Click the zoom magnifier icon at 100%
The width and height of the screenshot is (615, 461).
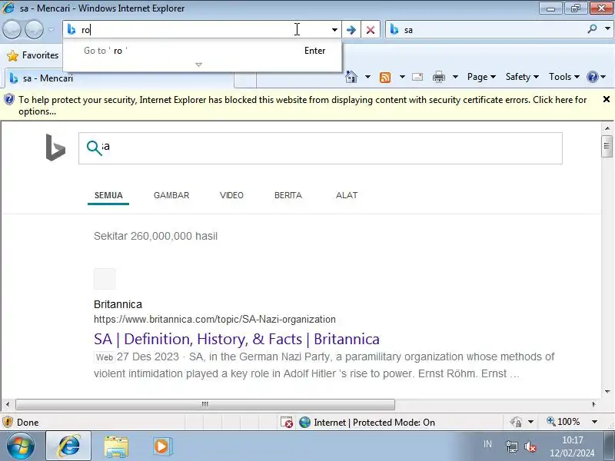[551, 421]
